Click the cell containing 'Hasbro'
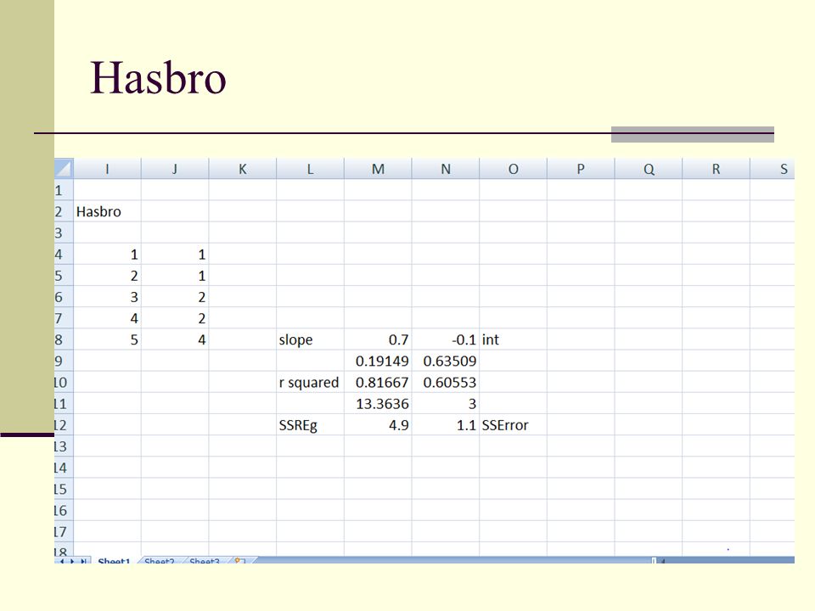This screenshot has width=815, height=611. point(107,211)
